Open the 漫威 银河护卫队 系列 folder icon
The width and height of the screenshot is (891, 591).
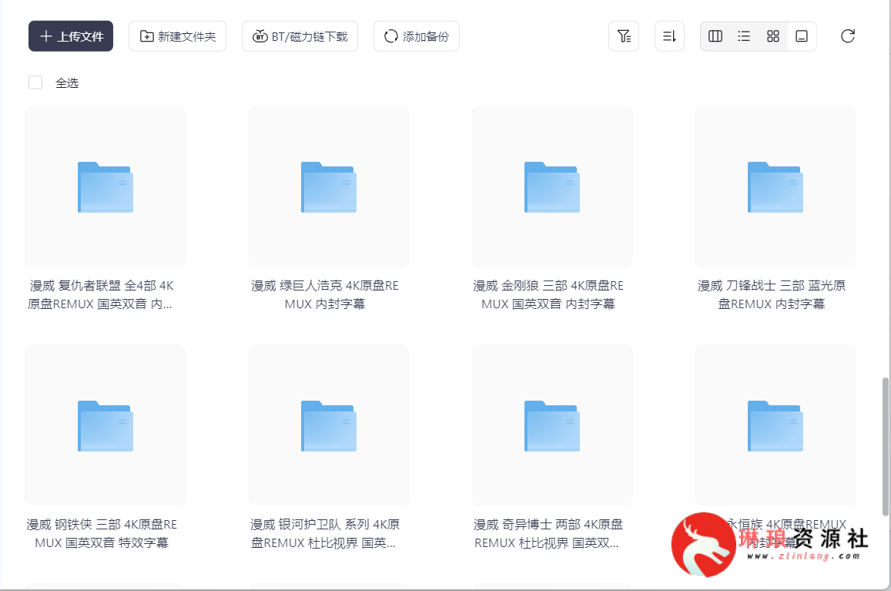329,425
